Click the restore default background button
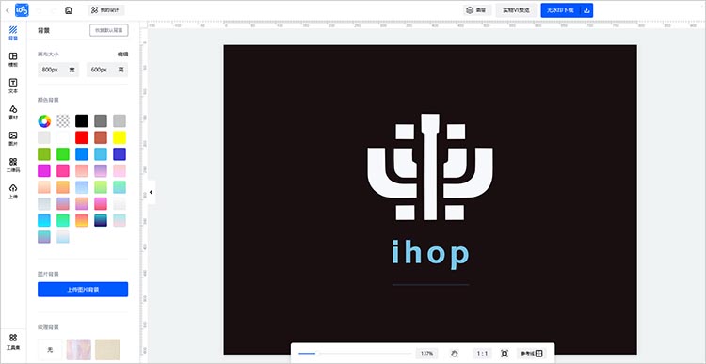Viewport: 706px width, 364px height. click(109, 30)
